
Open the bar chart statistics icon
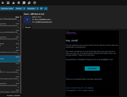coord(13,3)
